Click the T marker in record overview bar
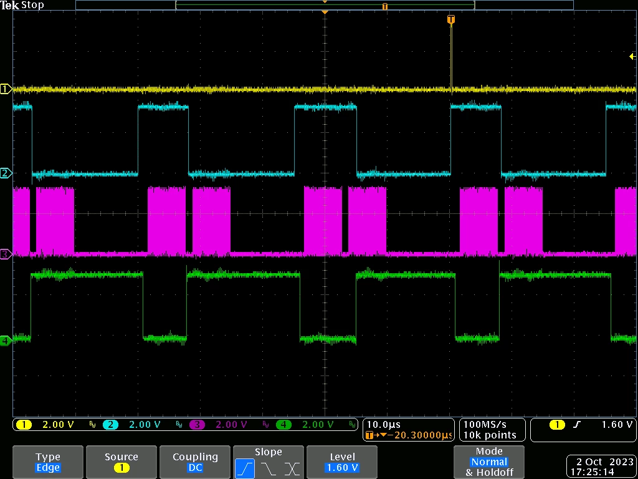 pos(385,6)
